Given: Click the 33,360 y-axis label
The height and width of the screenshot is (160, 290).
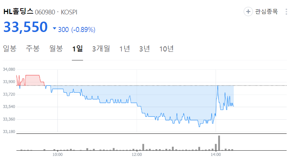Looking at the screenshot, I should tap(9, 119).
